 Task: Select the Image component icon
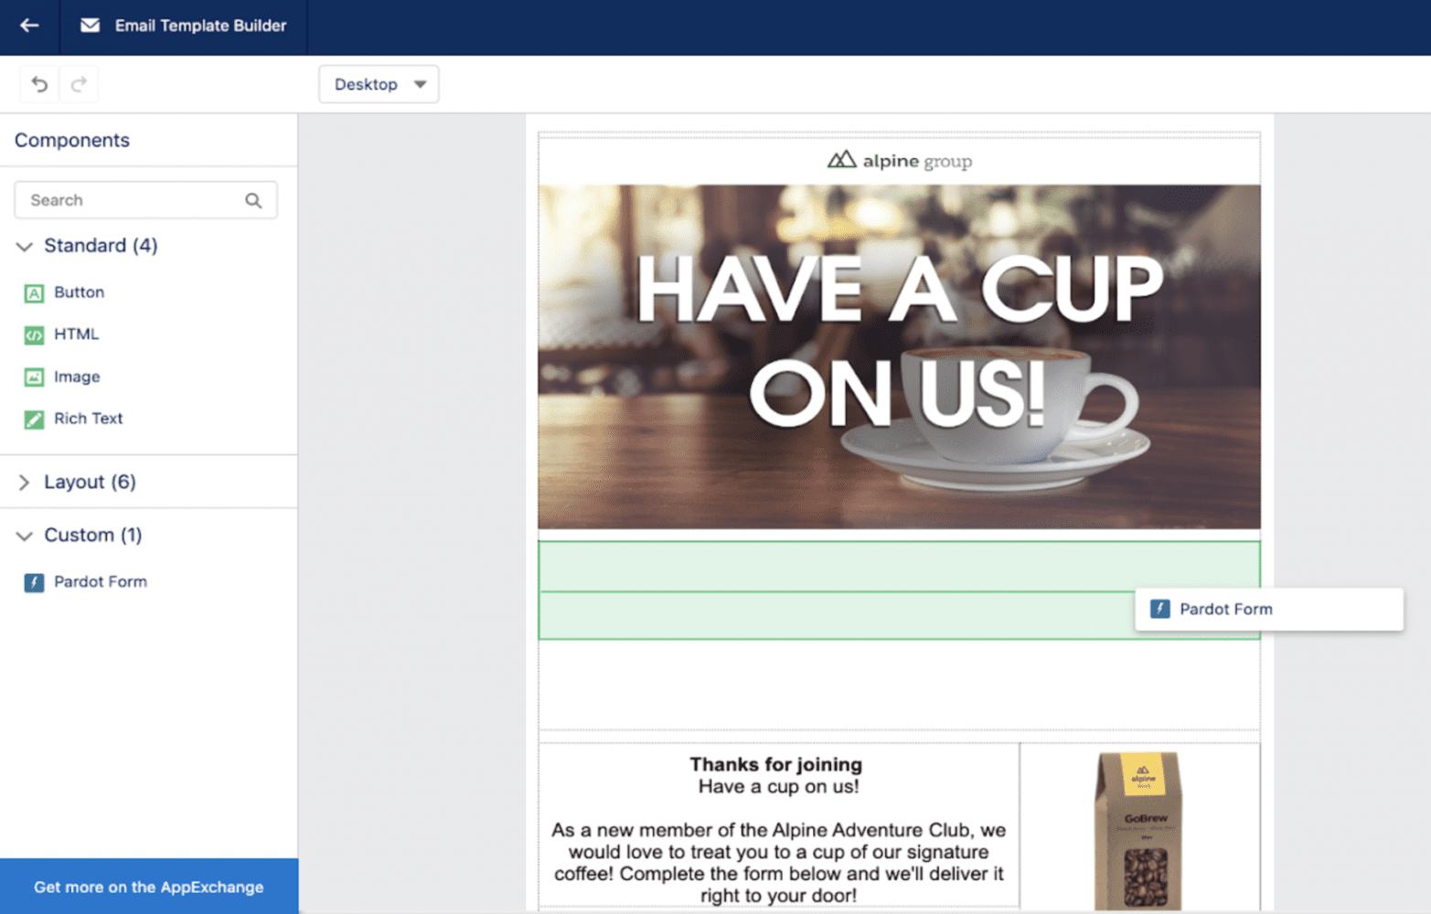click(34, 377)
